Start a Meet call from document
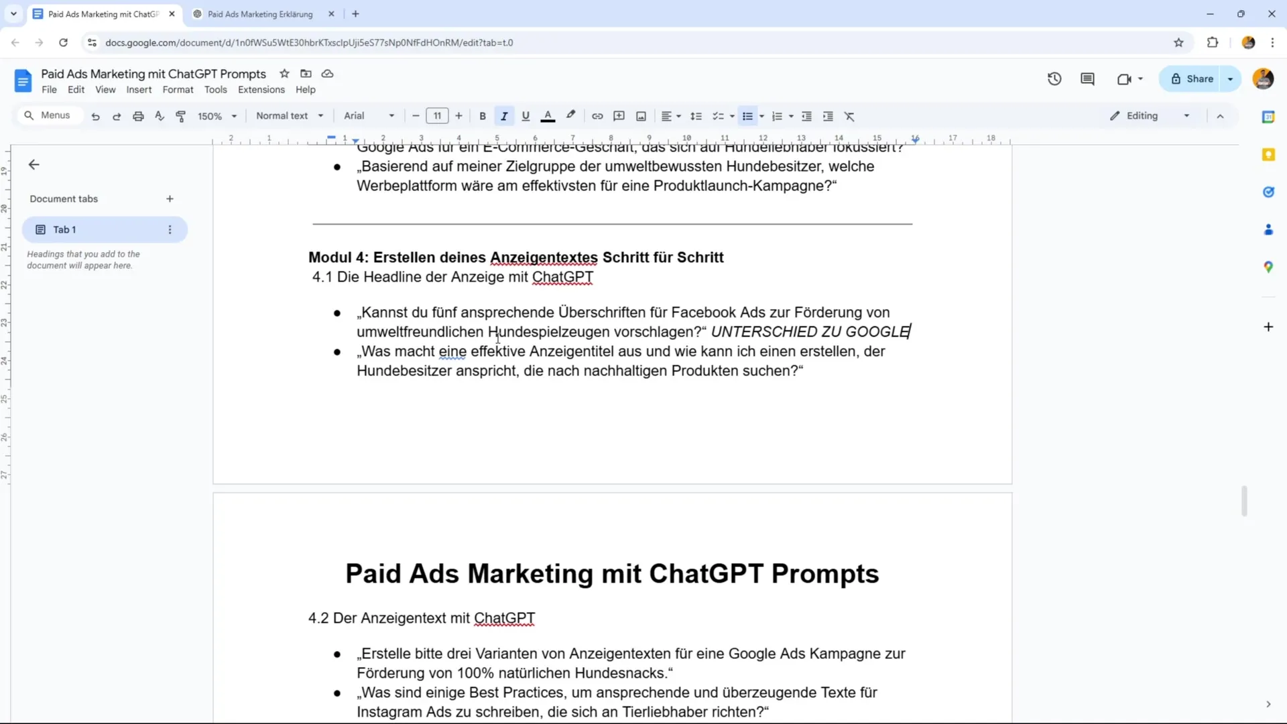The height and width of the screenshot is (724, 1287). click(x=1124, y=79)
